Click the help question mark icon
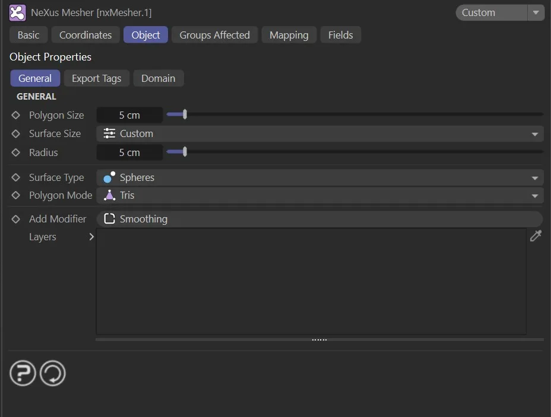Image resolution: width=551 pixels, height=417 pixels. [x=23, y=374]
